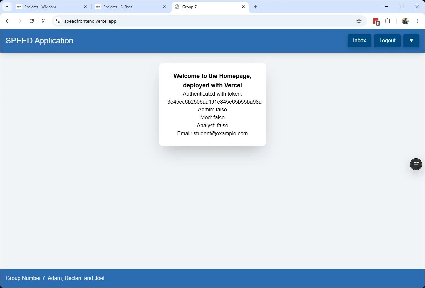View site information icon
Image resolution: width=425 pixels, height=288 pixels.
pyautogui.click(x=58, y=21)
